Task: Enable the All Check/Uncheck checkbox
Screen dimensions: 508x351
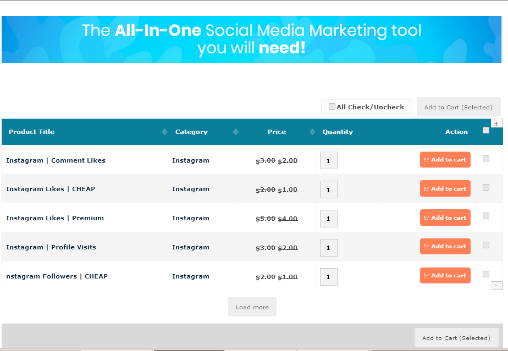Action: (332, 106)
